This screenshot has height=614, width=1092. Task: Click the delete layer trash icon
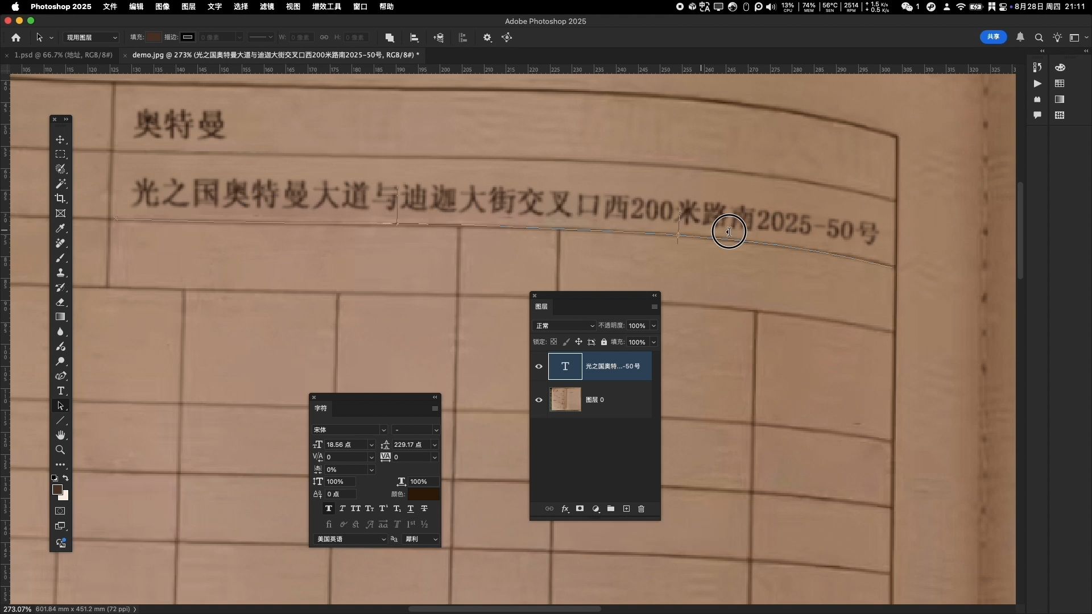click(x=641, y=509)
